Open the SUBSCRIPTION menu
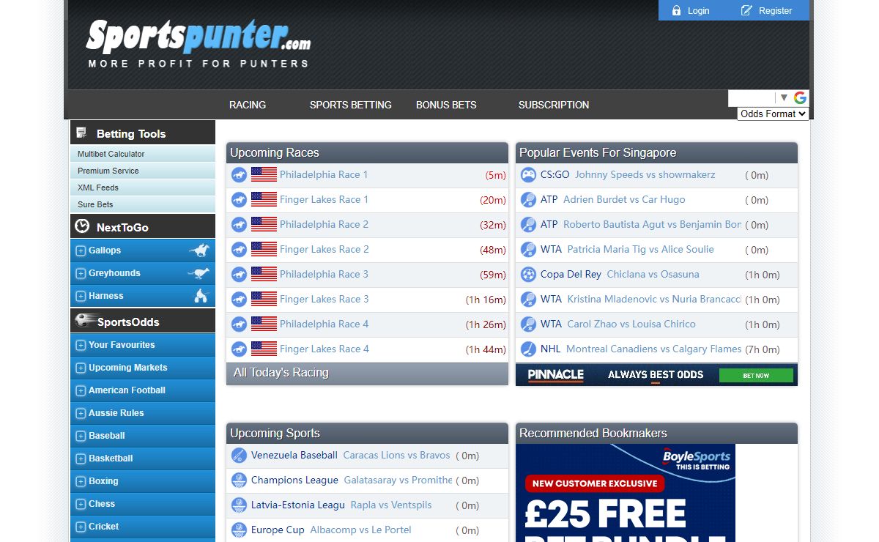This screenshot has width=879, height=542. pos(554,105)
